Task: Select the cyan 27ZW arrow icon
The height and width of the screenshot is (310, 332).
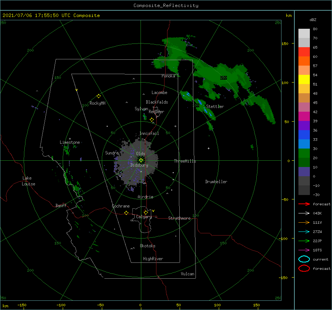Action: [304, 231]
